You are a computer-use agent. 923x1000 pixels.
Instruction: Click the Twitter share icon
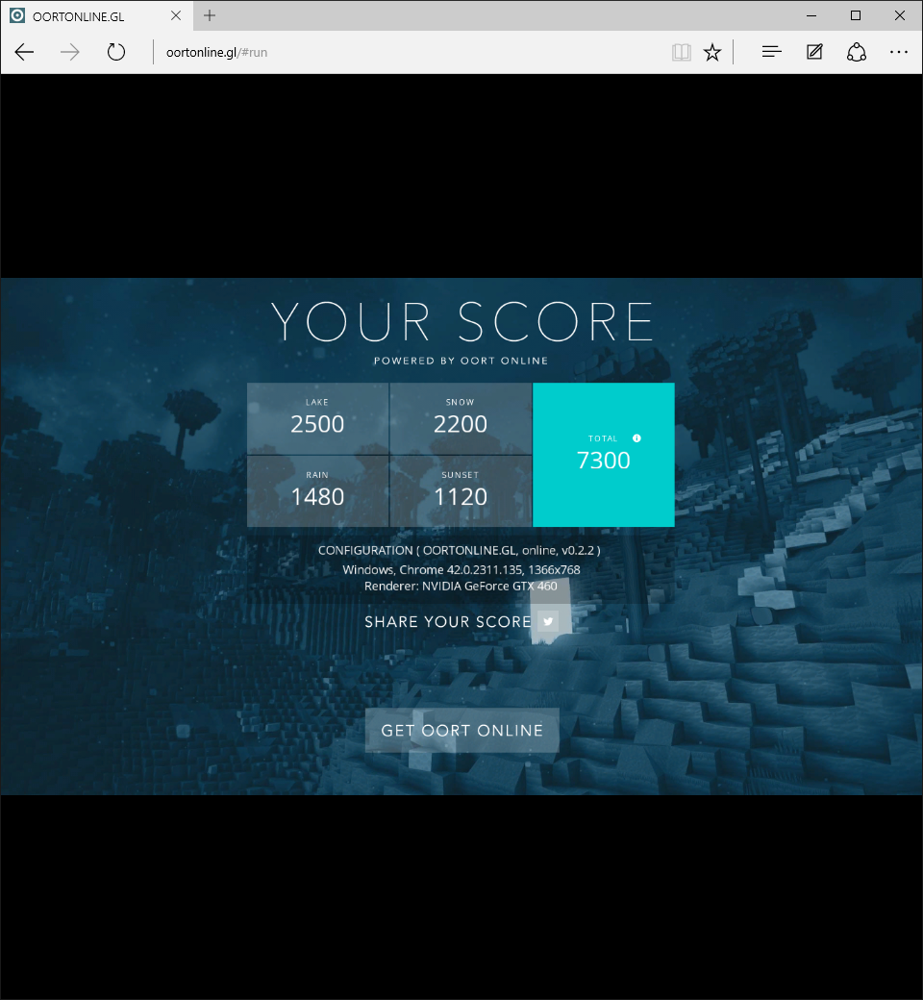[x=548, y=621]
